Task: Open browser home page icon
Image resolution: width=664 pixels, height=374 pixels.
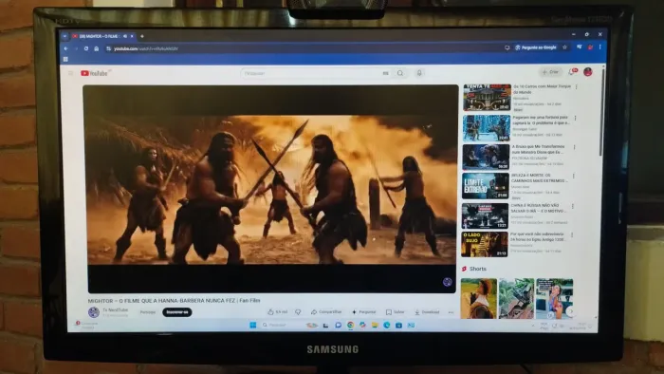Action: click(97, 48)
